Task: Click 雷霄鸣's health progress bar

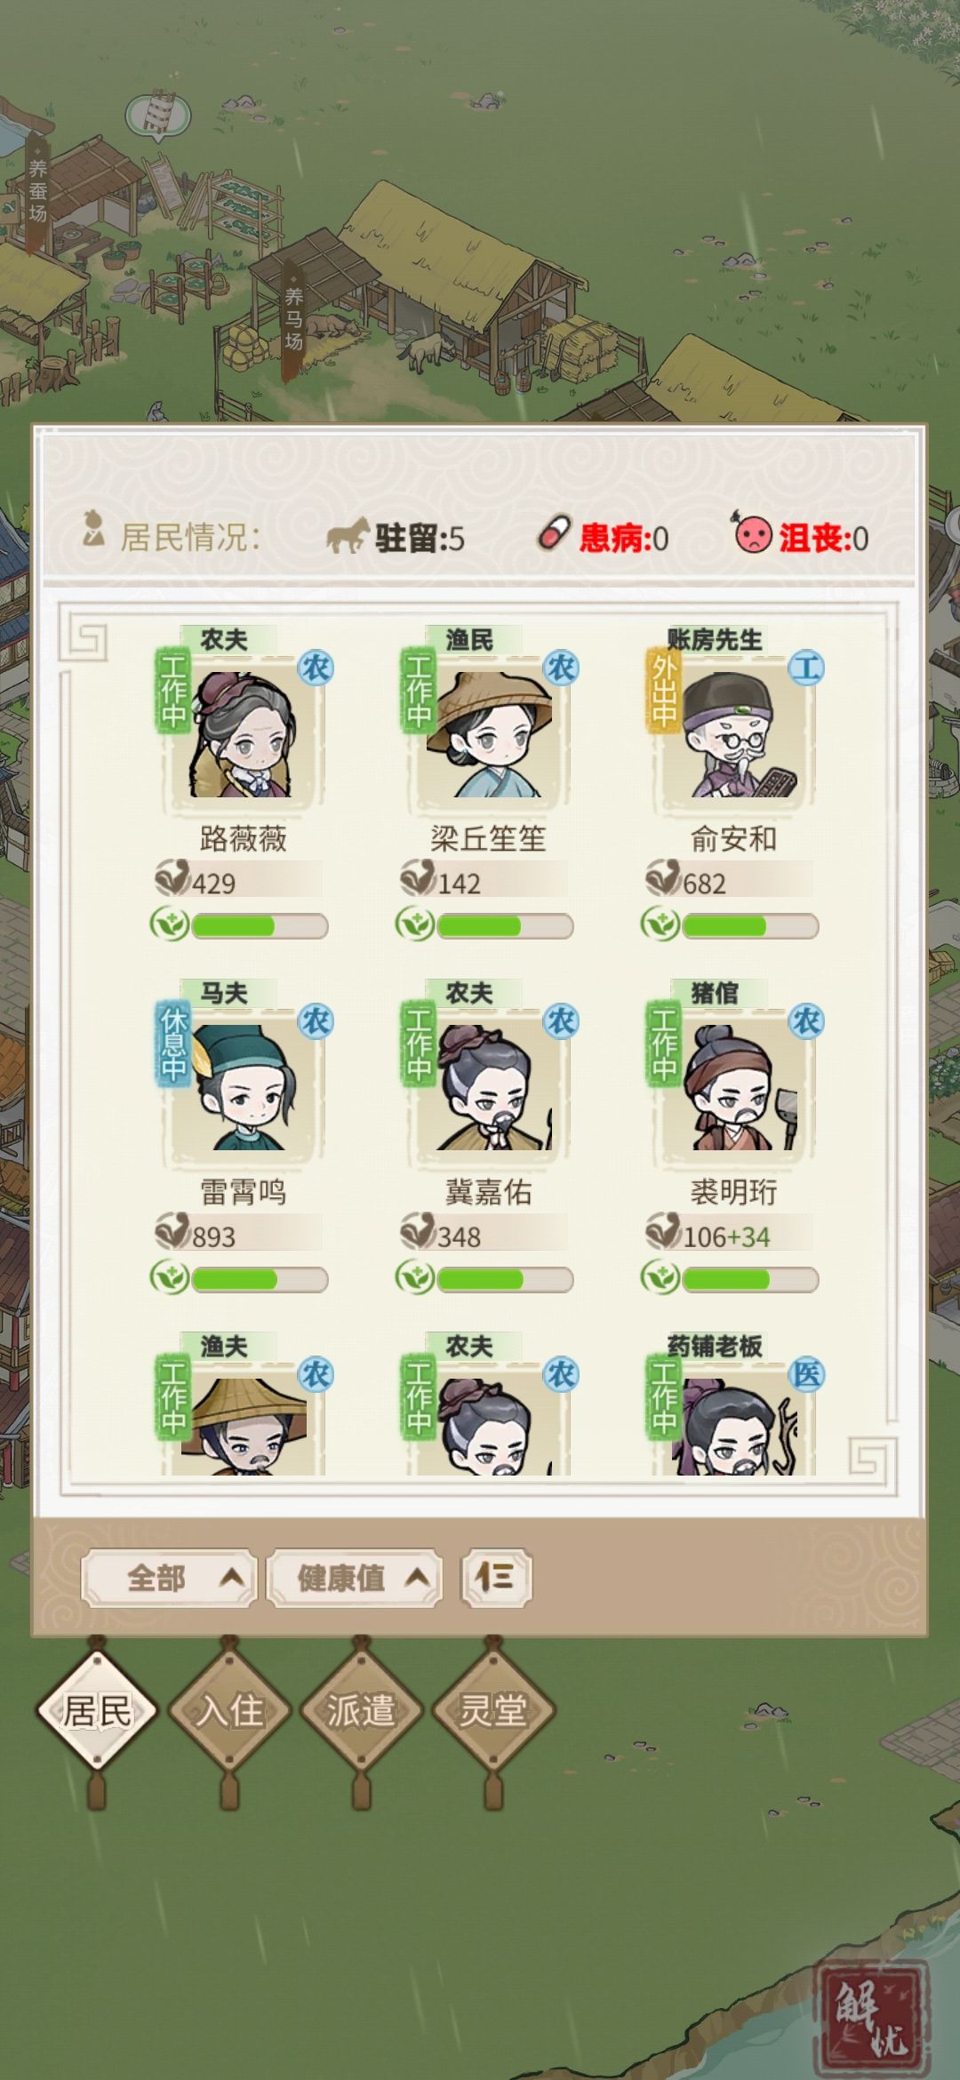Action: (x=259, y=1279)
